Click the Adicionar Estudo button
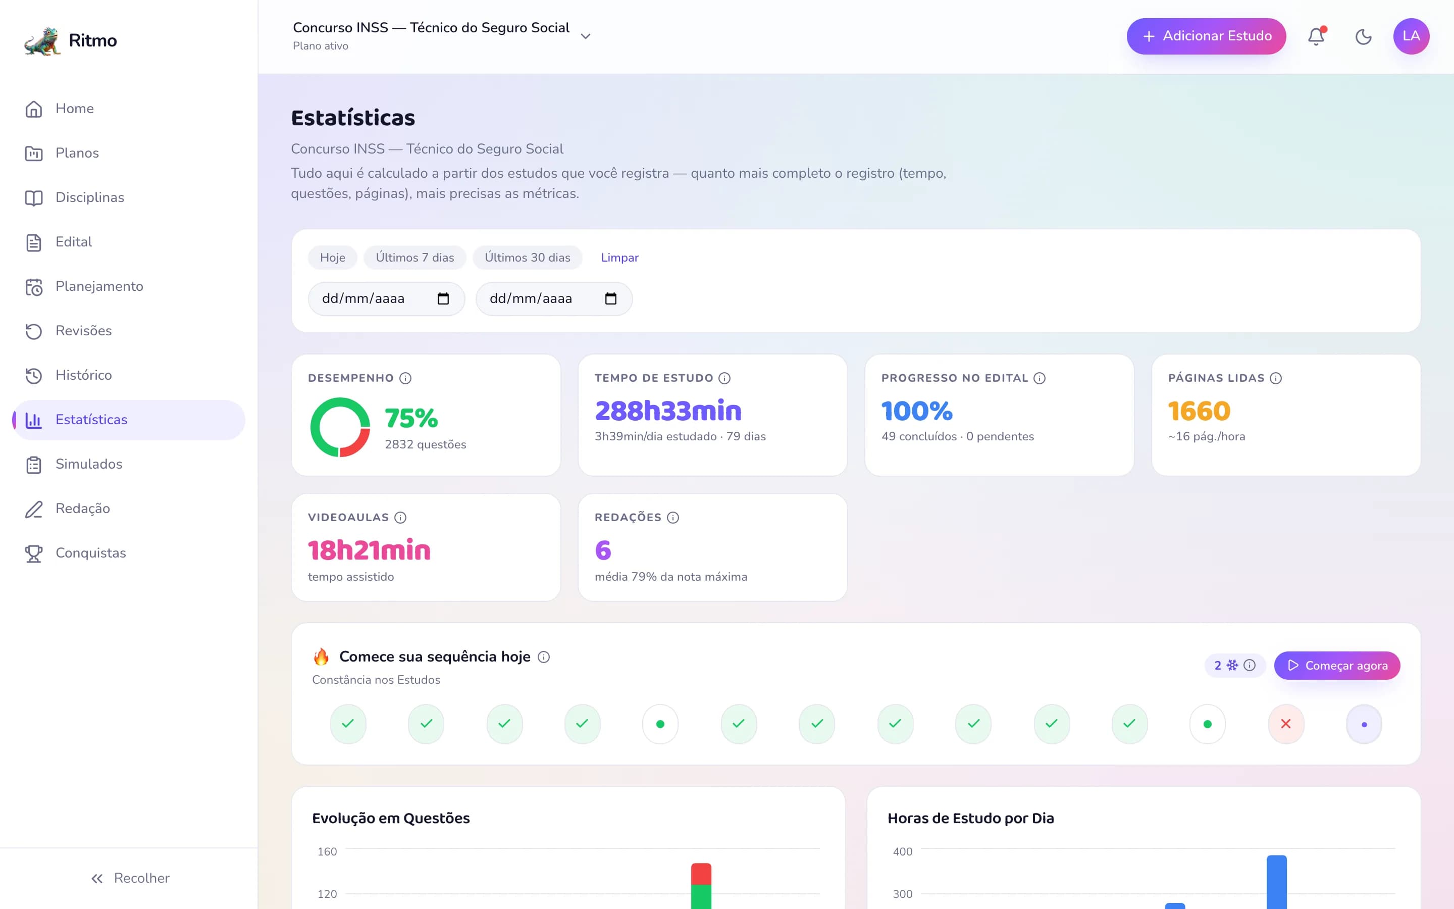1454x909 pixels. 1206,36
